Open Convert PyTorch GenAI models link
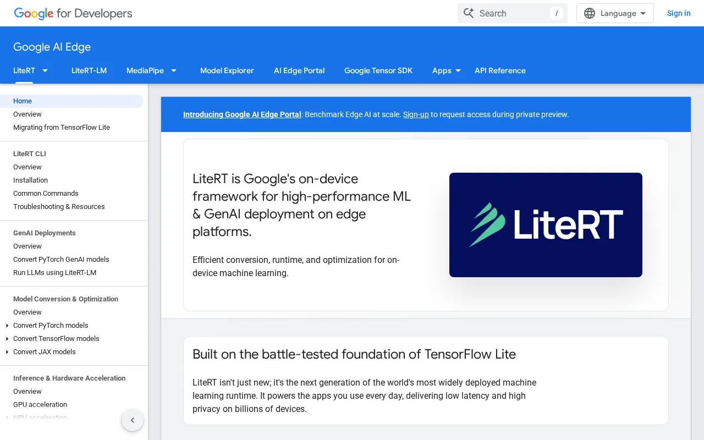Image resolution: width=704 pixels, height=440 pixels. [x=61, y=260]
